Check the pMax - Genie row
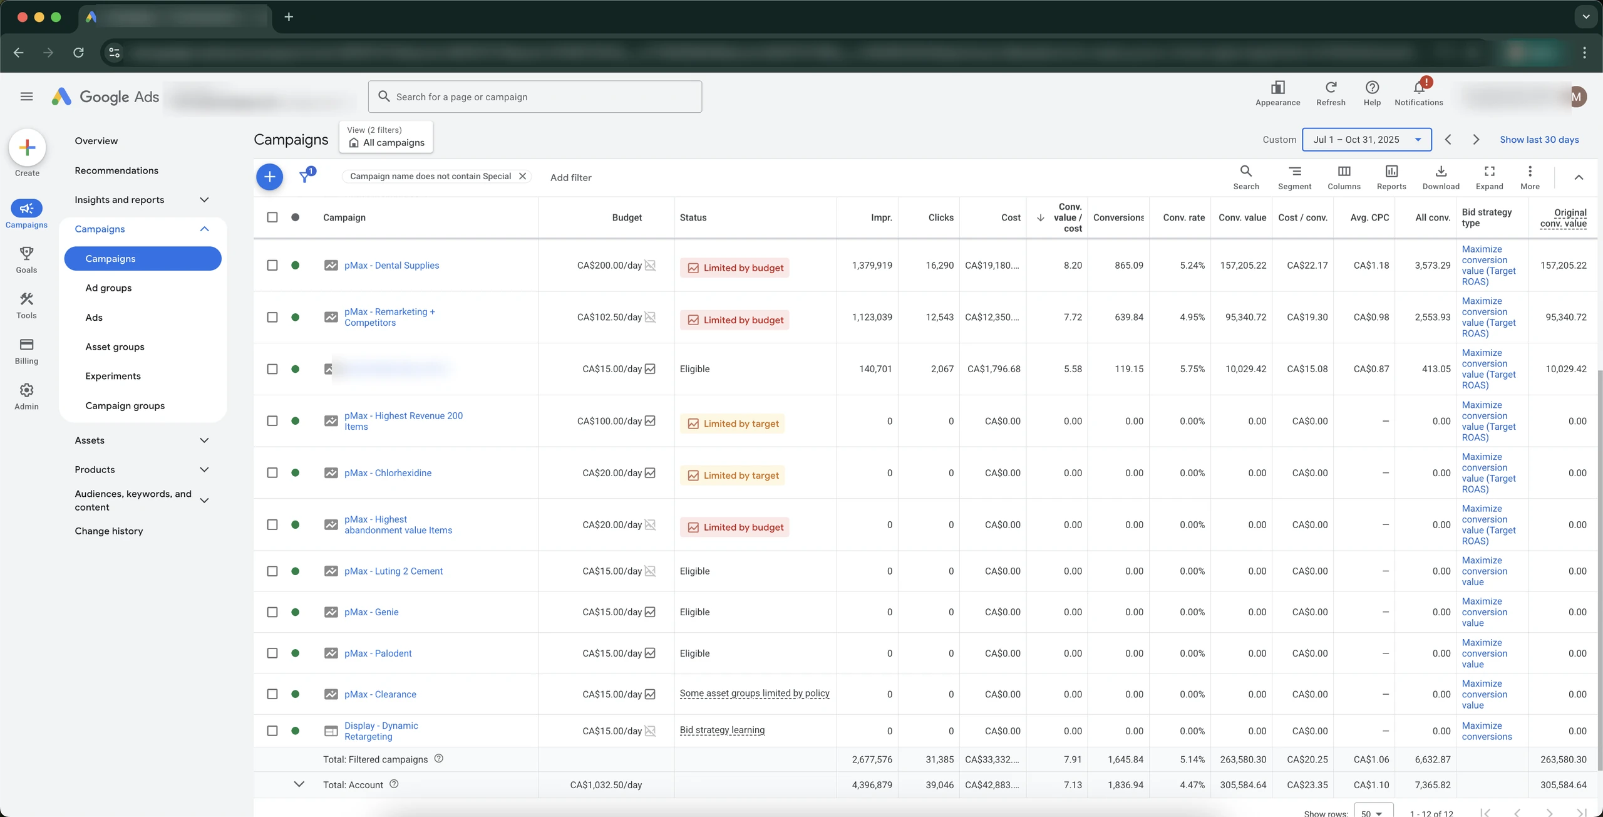Image resolution: width=1603 pixels, height=817 pixels. coord(272,612)
